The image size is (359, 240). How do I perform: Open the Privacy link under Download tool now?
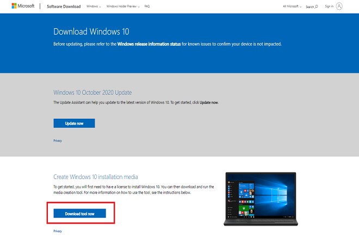pos(58,231)
